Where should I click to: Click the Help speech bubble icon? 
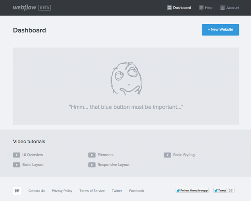[201, 7]
